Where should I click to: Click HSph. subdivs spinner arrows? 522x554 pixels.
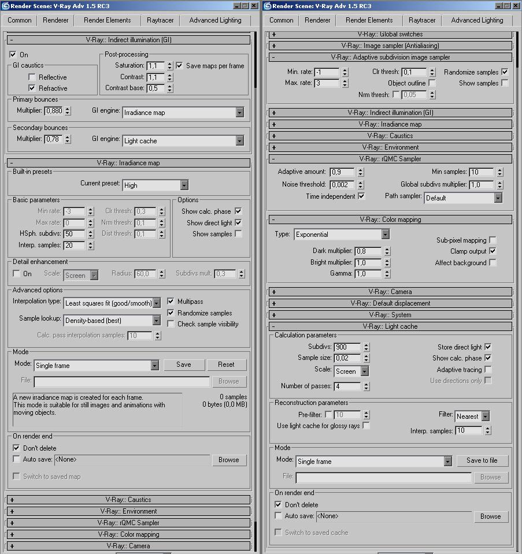(x=91, y=233)
